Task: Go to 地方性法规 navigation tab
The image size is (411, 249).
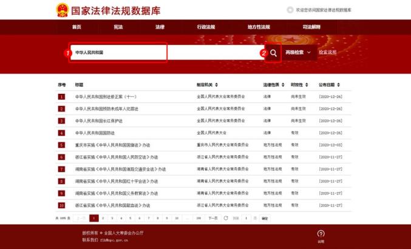Action: coord(259,27)
